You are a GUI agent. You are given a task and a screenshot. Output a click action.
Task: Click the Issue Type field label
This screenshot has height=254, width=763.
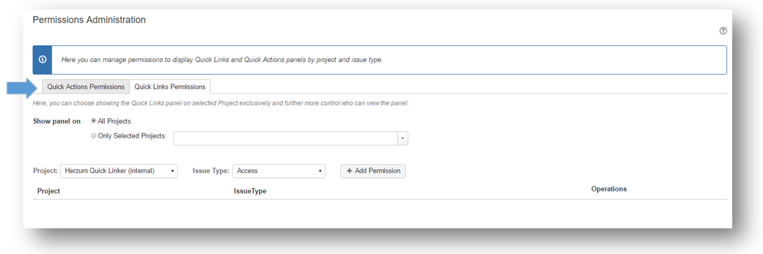click(210, 171)
